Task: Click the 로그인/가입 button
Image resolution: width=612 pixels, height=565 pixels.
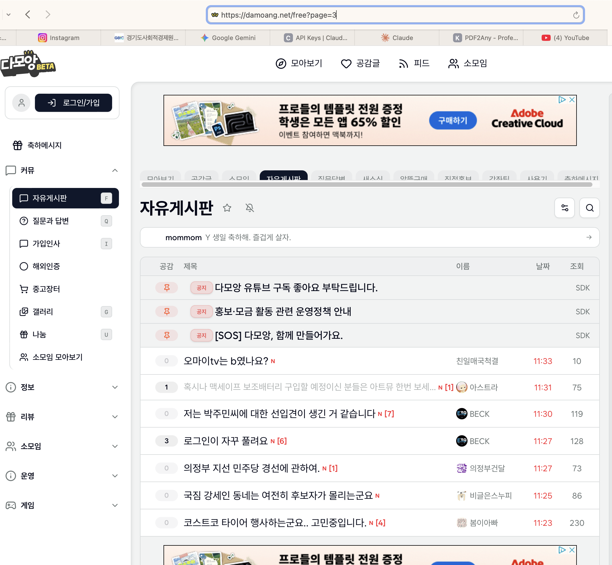Action: pyautogui.click(x=73, y=103)
